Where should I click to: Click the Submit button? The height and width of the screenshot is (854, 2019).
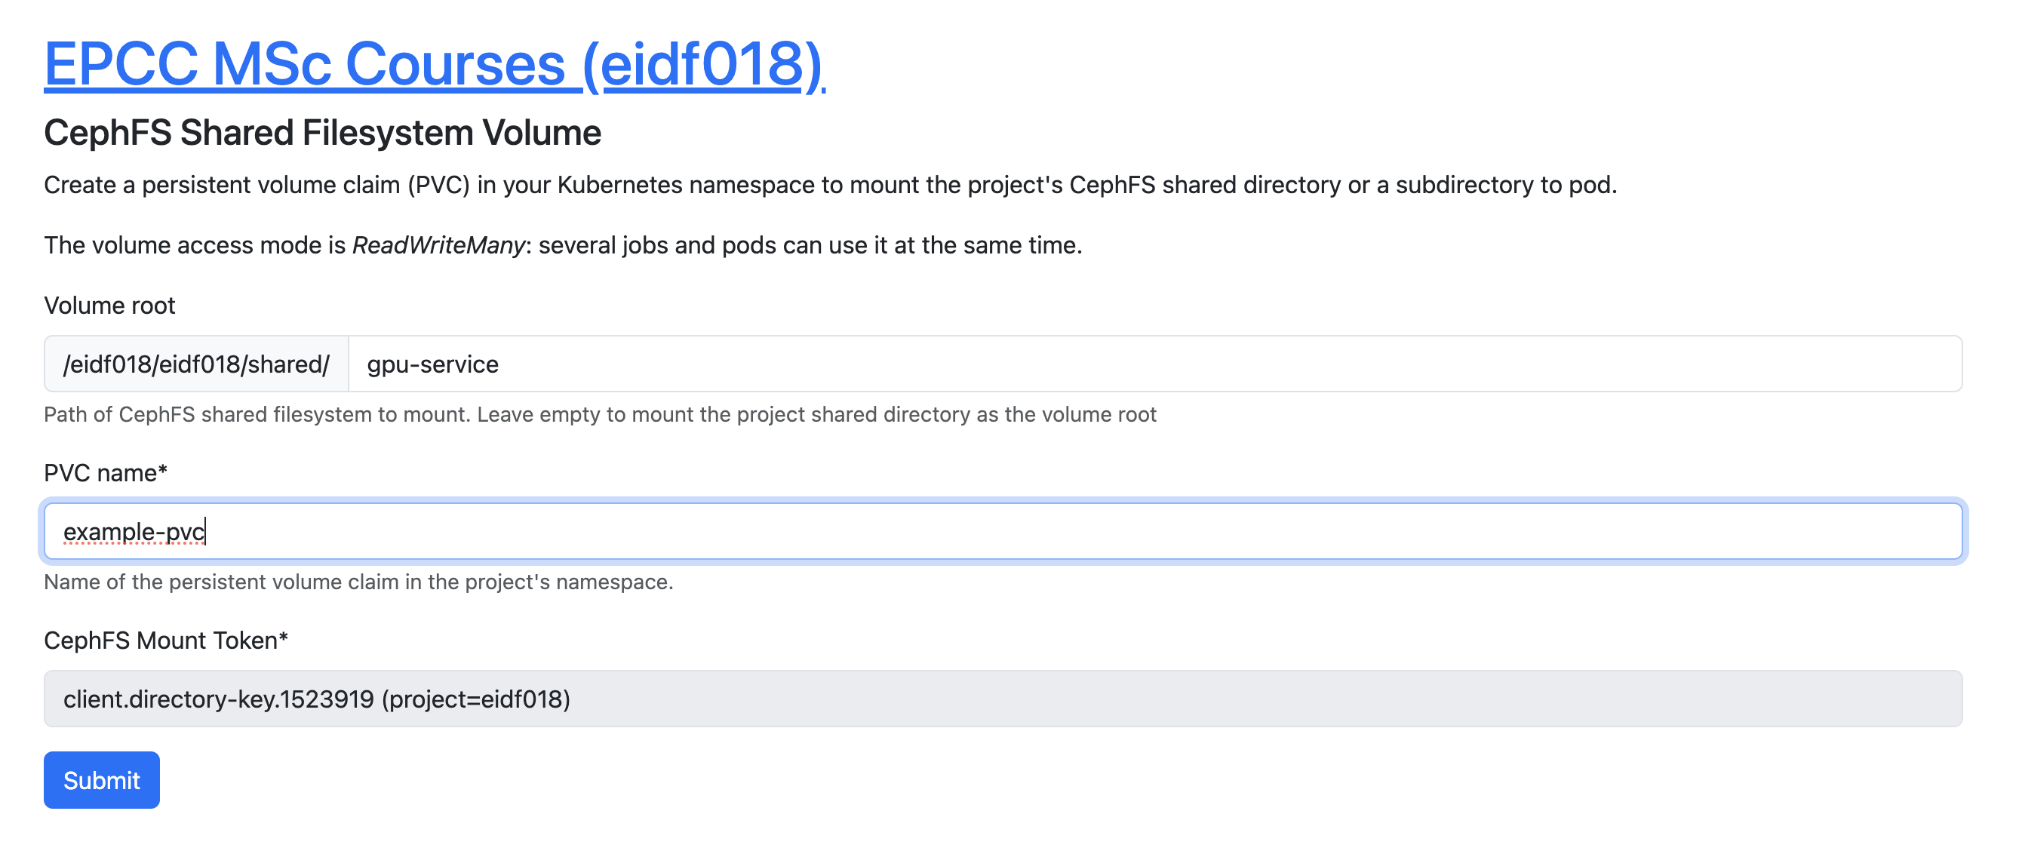102,779
